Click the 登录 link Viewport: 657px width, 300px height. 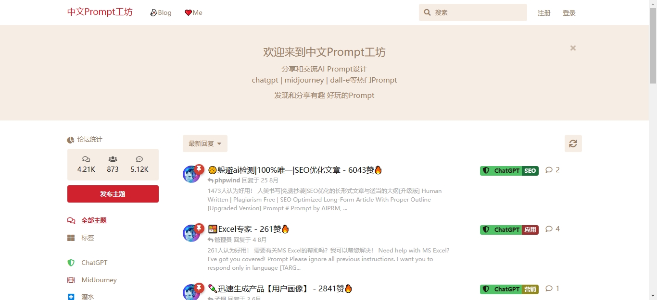[x=569, y=13]
